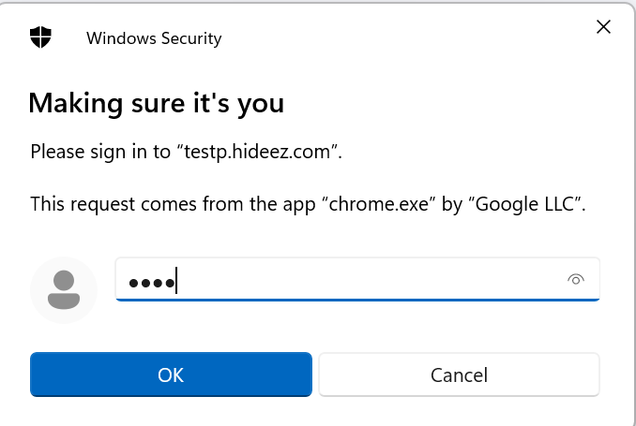Click the blue underline of password field
Screen dimensions: 636x426
pyautogui.click(x=356, y=300)
